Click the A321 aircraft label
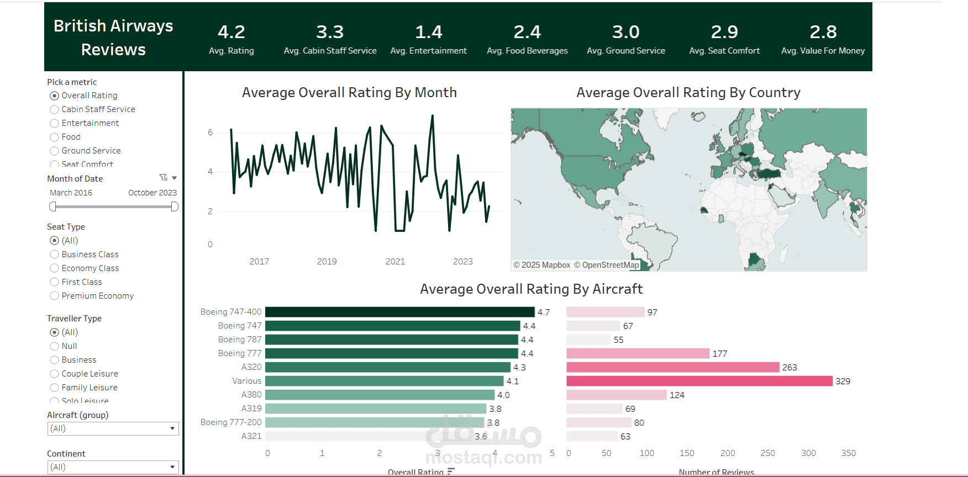 point(251,436)
